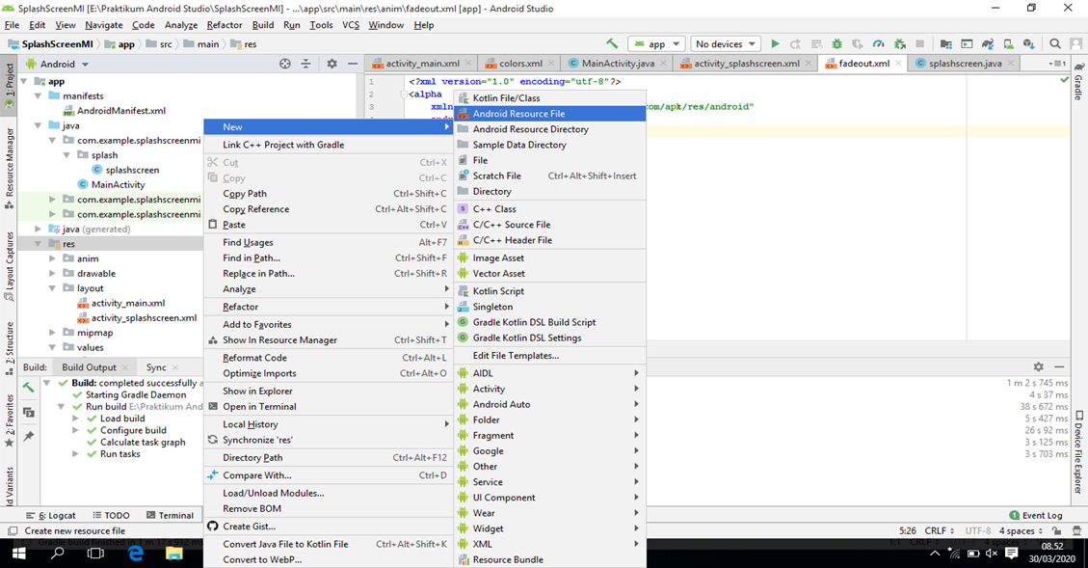The width and height of the screenshot is (1088, 568).
Task: Collapse the manifests folder
Action: [39, 95]
